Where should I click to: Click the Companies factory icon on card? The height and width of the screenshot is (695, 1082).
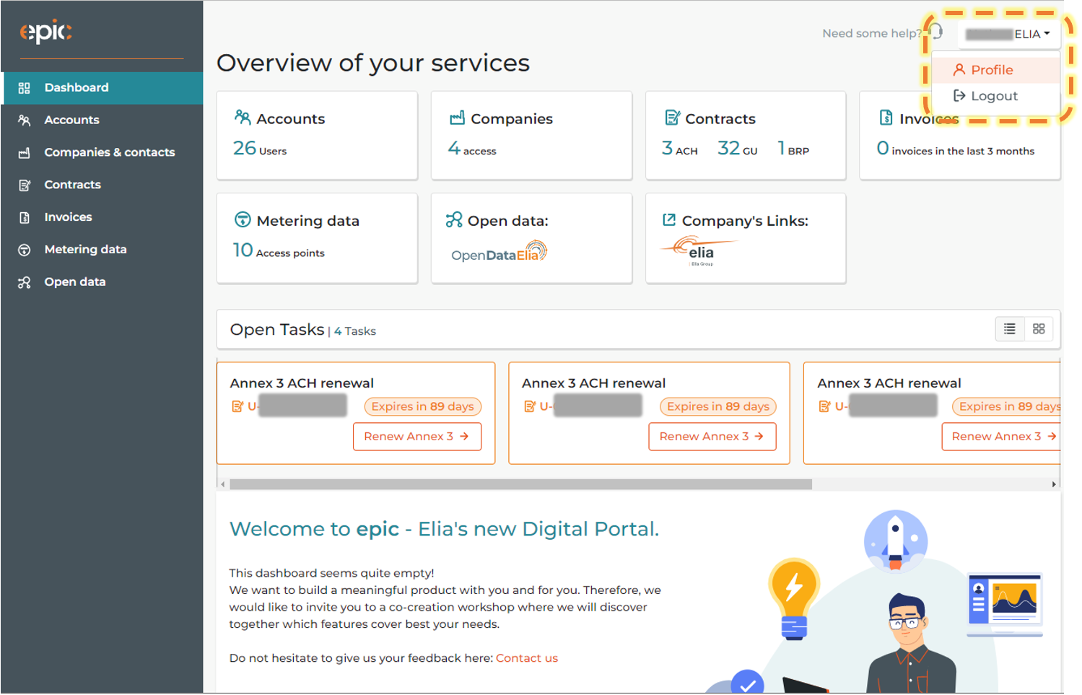click(x=457, y=118)
